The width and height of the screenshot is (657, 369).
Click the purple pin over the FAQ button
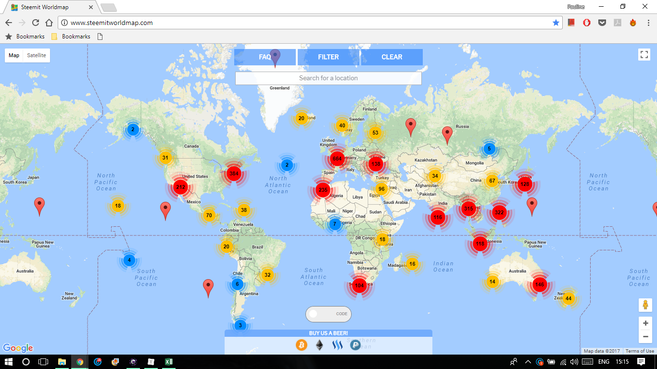[275, 57]
